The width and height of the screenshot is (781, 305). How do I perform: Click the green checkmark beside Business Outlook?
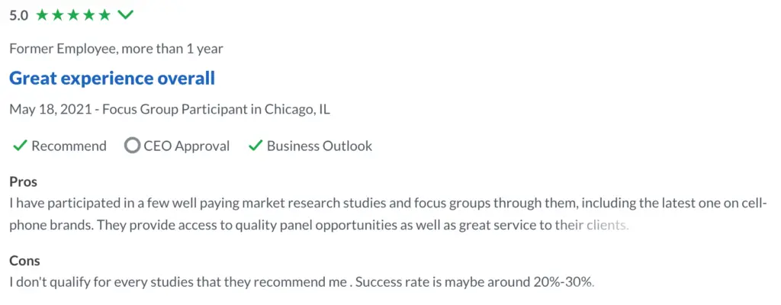(x=256, y=146)
